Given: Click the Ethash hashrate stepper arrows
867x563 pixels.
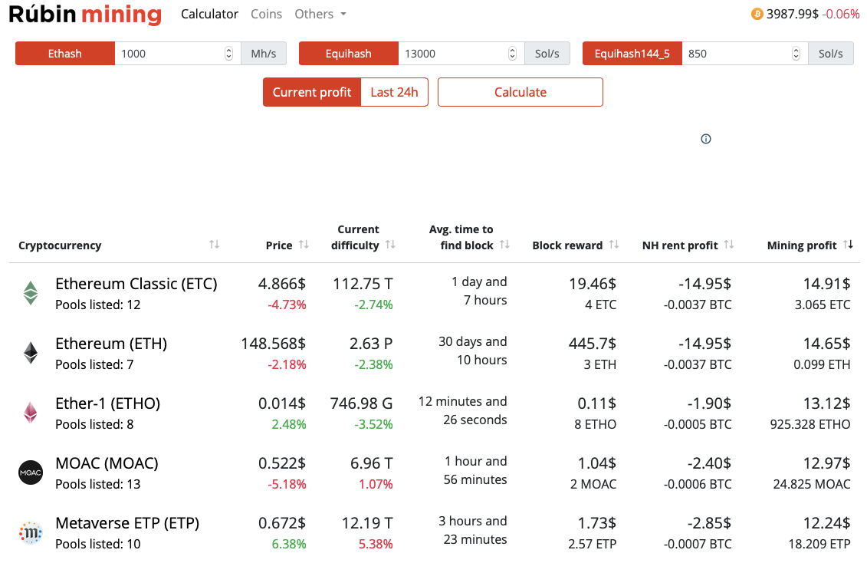Looking at the screenshot, I should (x=229, y=54).
